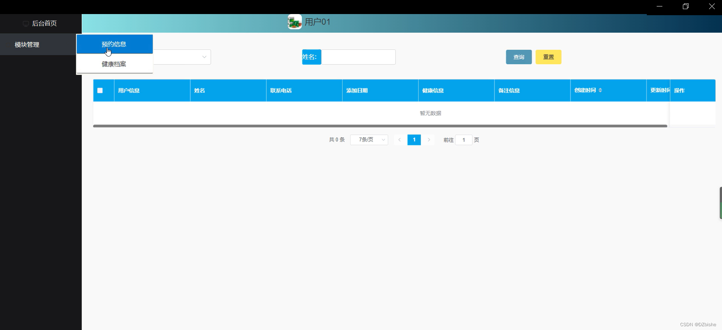
Task: Click the table horizontal scrollbar
Action: [x=380, y=126]
